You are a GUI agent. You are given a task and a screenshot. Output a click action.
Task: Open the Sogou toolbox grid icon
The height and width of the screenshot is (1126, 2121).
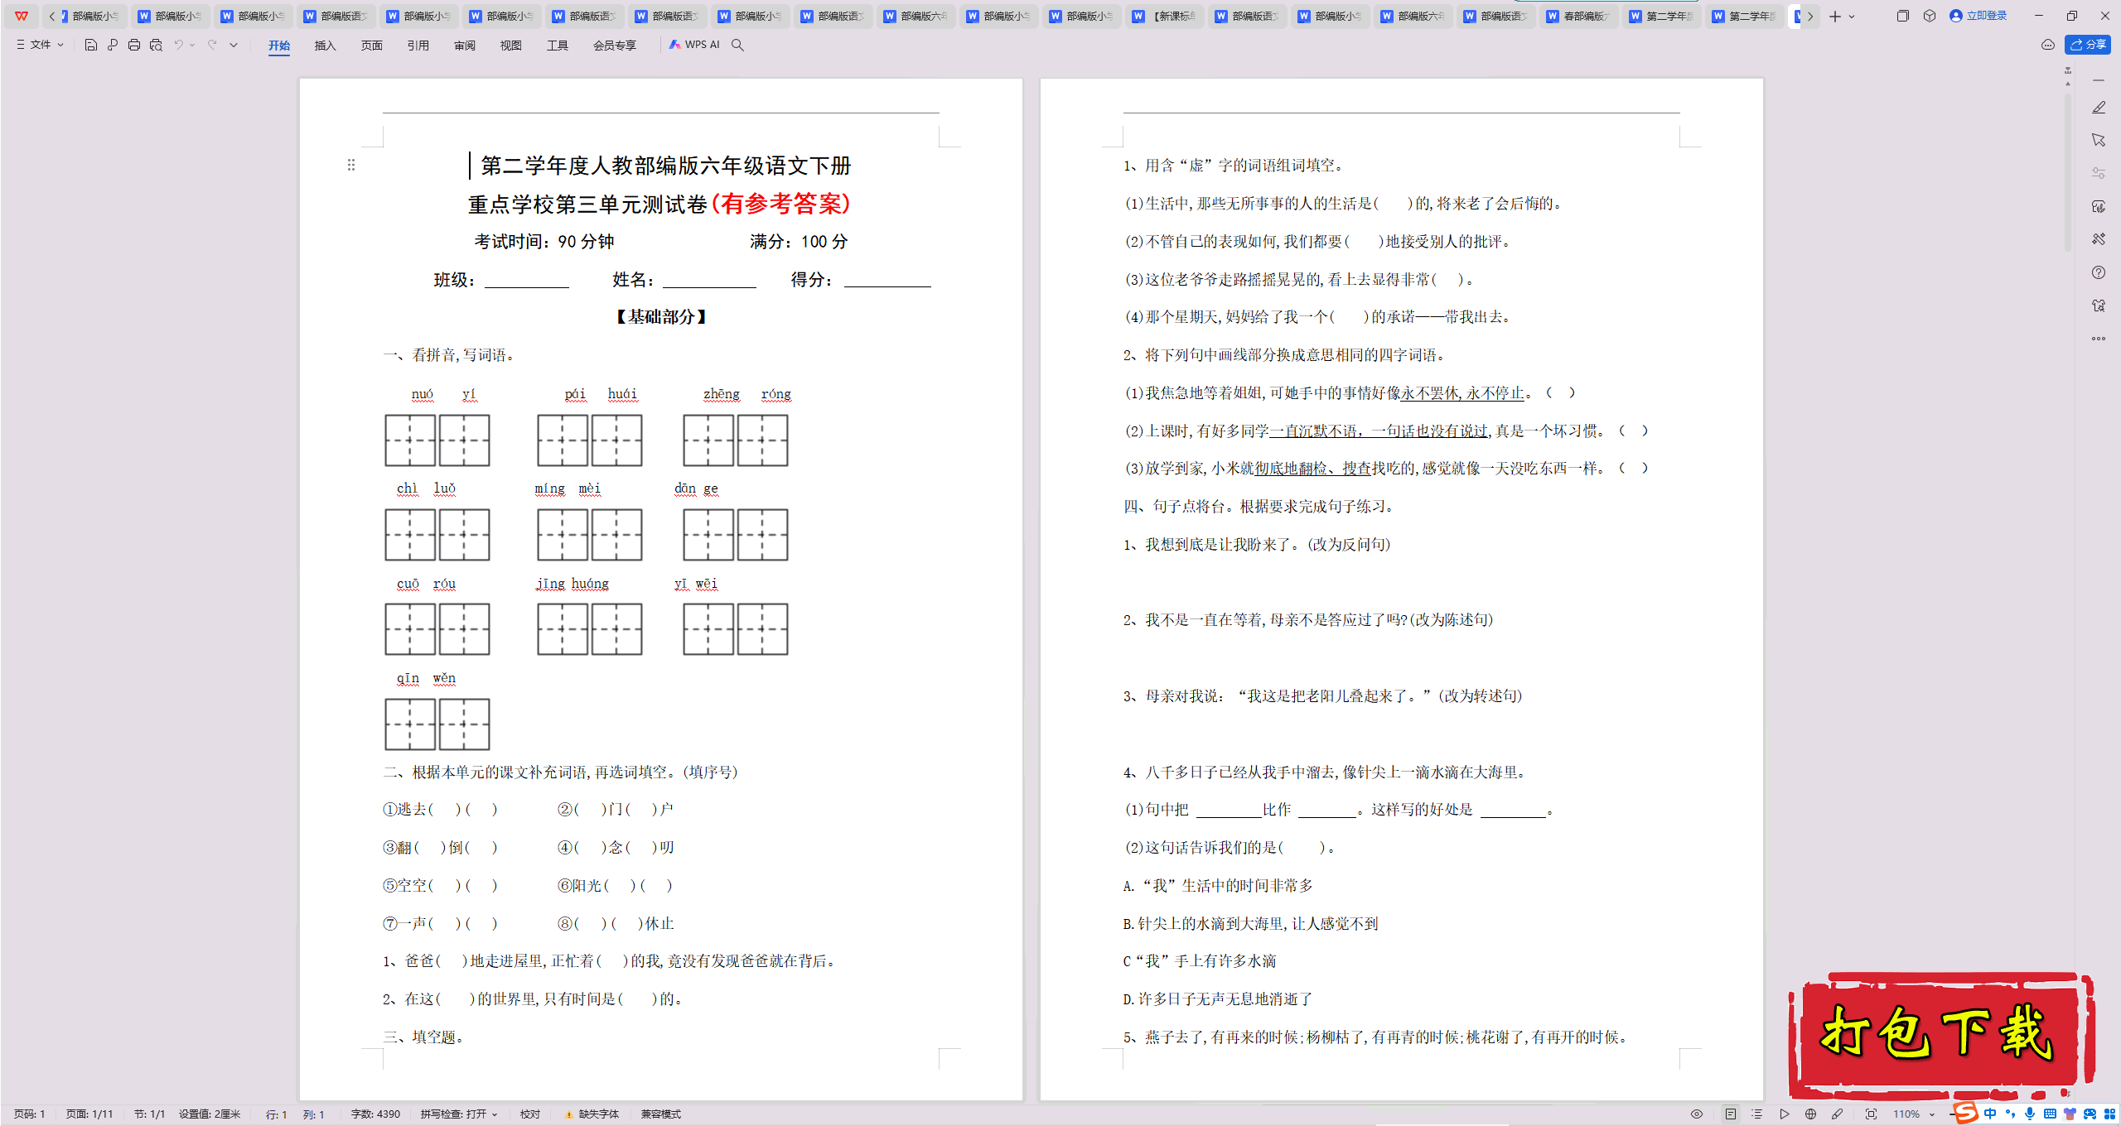click(2109, 1114)
